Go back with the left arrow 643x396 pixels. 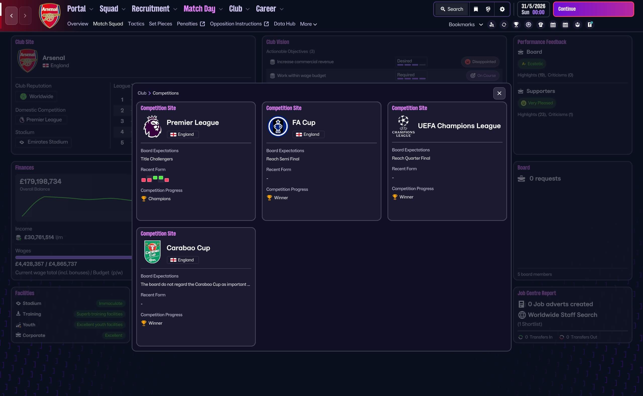[12, 16]
